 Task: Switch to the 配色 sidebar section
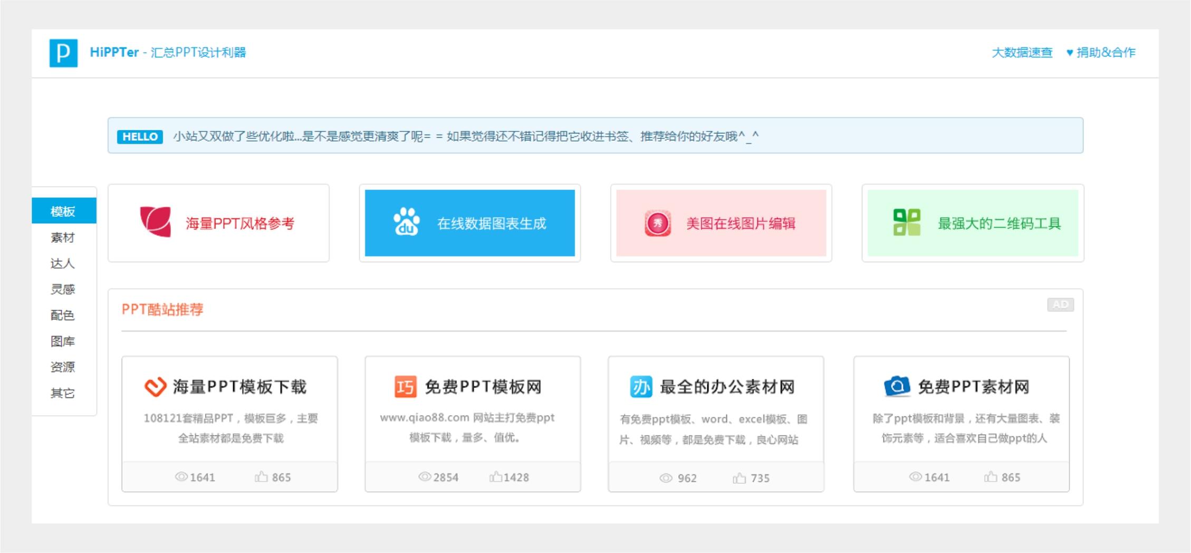coord(63,315)
